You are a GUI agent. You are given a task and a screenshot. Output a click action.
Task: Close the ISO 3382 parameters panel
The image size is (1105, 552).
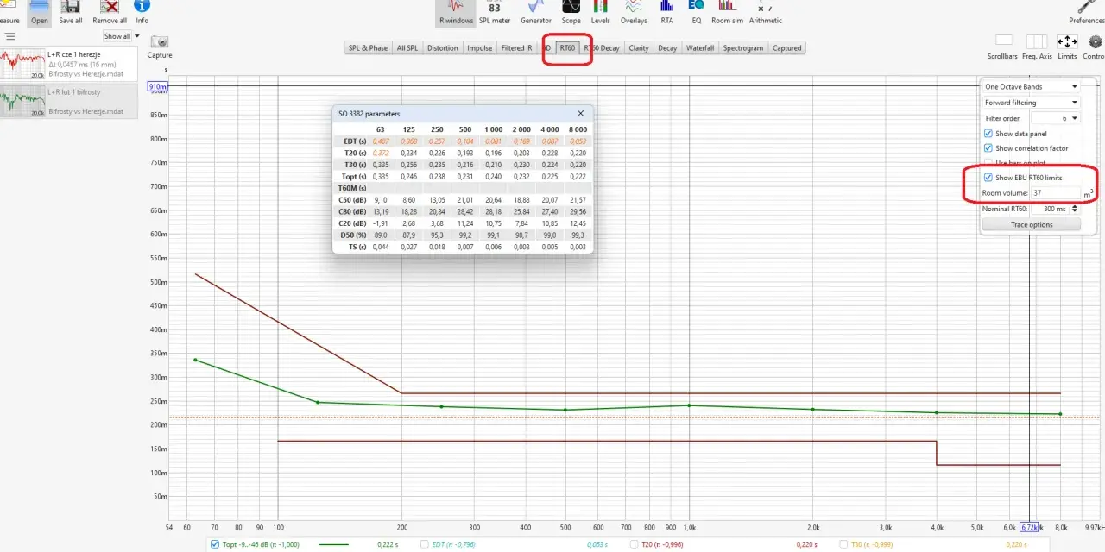coord(580,113)
